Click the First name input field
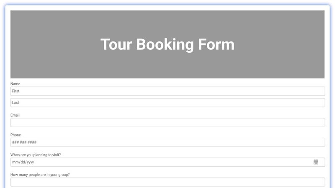This screenshot has height=188, width=335. [167, 91]
